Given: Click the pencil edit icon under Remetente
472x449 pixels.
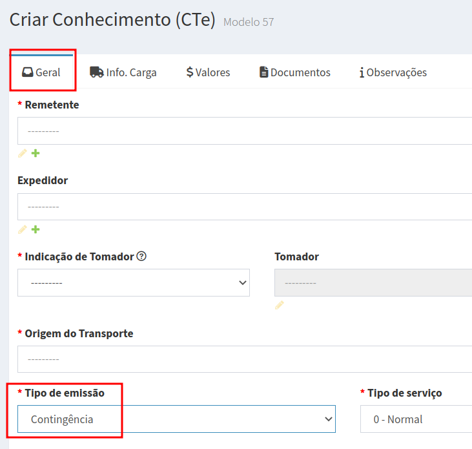Looking at the screenshot, I should click(23, 153).
